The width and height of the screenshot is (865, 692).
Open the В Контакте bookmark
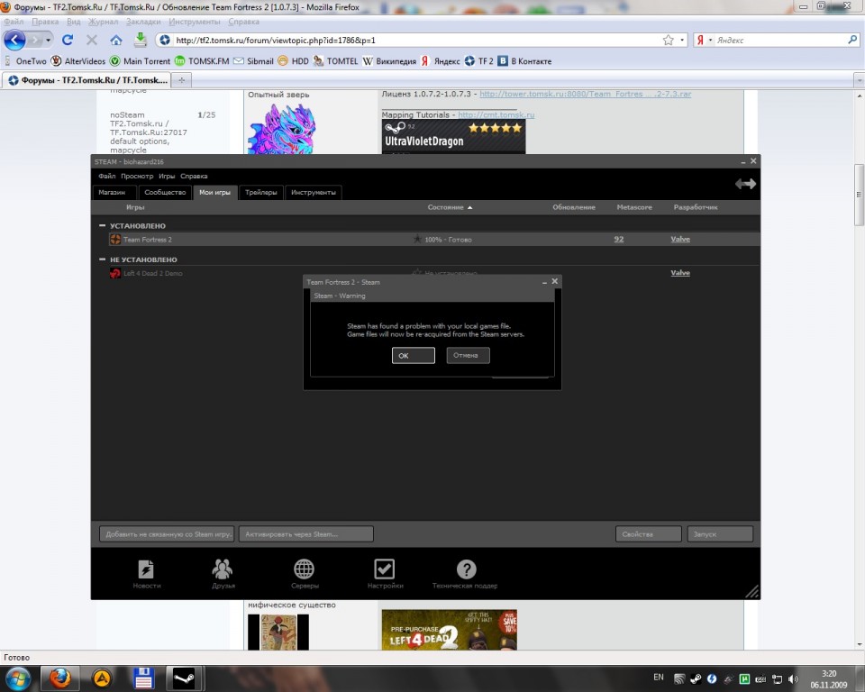[524, 61]
